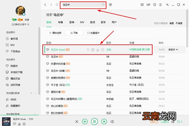This screenshot has width=189, height=126.
Task: Like the song 乌云中 (伴奏)
Action: pyautogui.click(x=48, y=71)
